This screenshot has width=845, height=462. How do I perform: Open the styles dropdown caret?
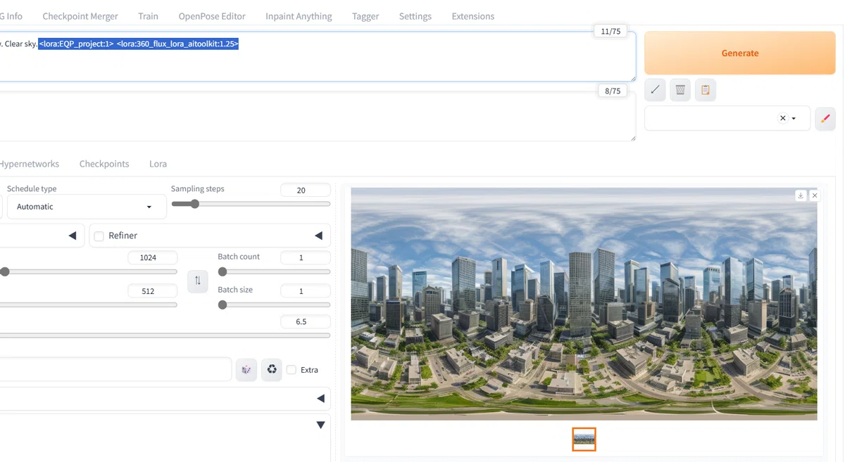click(x=794, y=118)
